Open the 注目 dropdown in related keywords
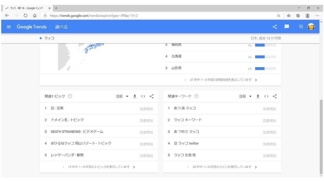Viewport: 324px width, 182px height. (245, 96)
